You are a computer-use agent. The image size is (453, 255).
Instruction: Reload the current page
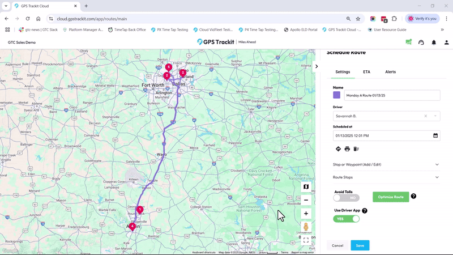coord(28,19)
